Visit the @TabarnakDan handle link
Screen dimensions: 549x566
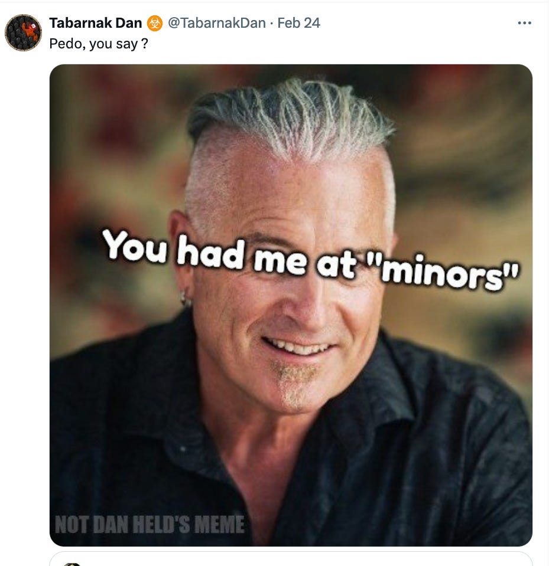pyautogui.click(x=217, y=23)
